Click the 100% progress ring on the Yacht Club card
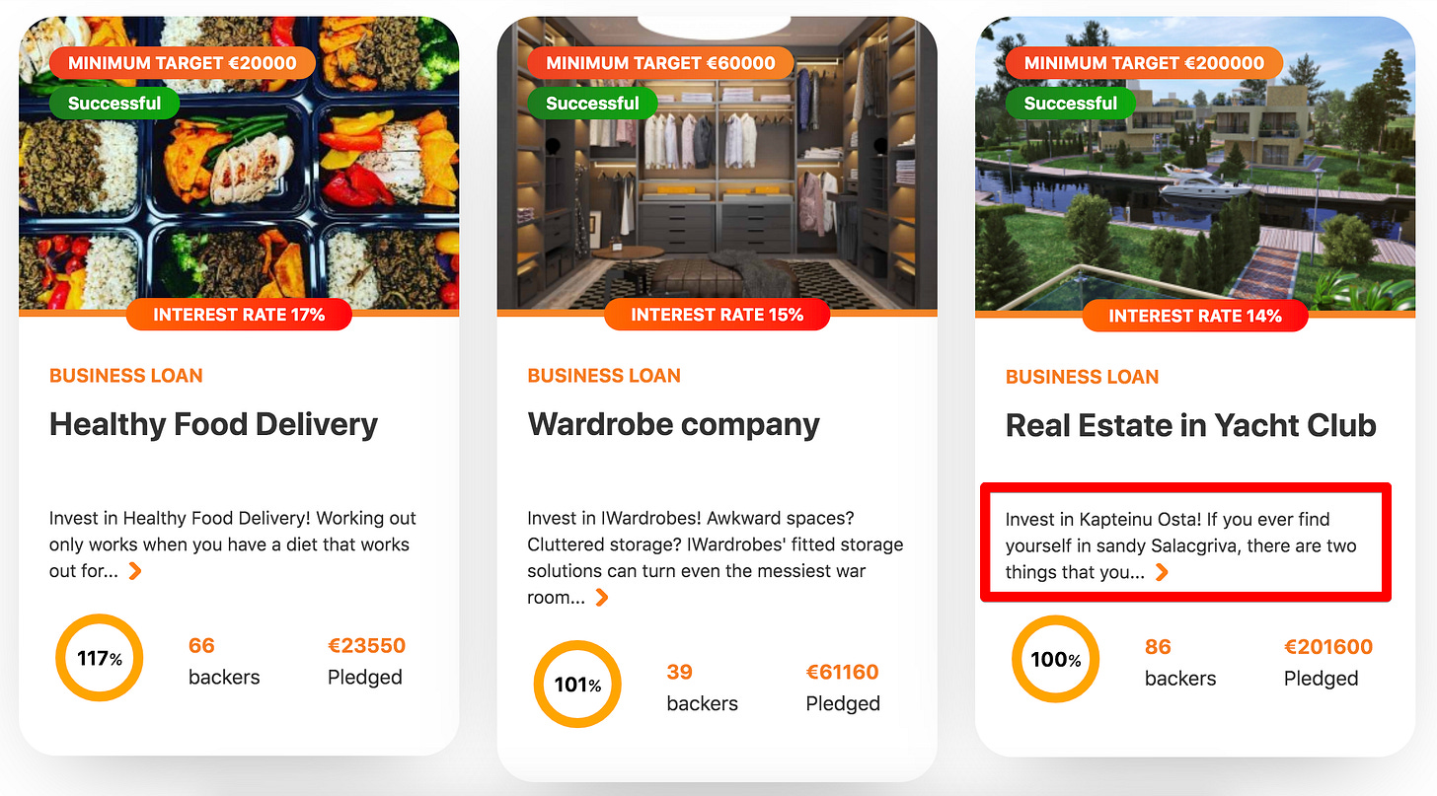This screenshot has width=1437, height=796. [x=1056, y=660]
